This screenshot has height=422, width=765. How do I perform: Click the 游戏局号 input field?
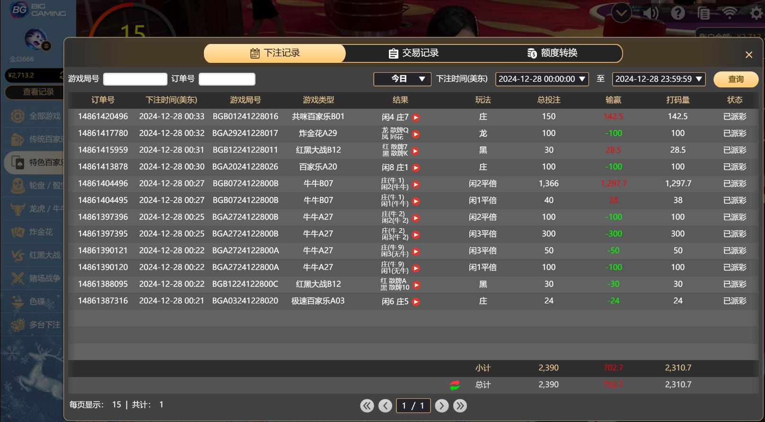coord(135,79)
